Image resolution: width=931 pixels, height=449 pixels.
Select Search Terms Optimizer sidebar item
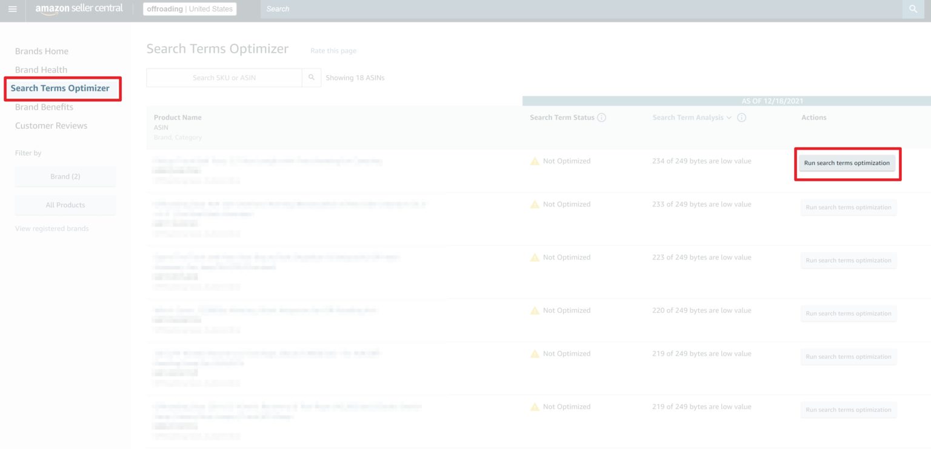[x=60, y=88]
